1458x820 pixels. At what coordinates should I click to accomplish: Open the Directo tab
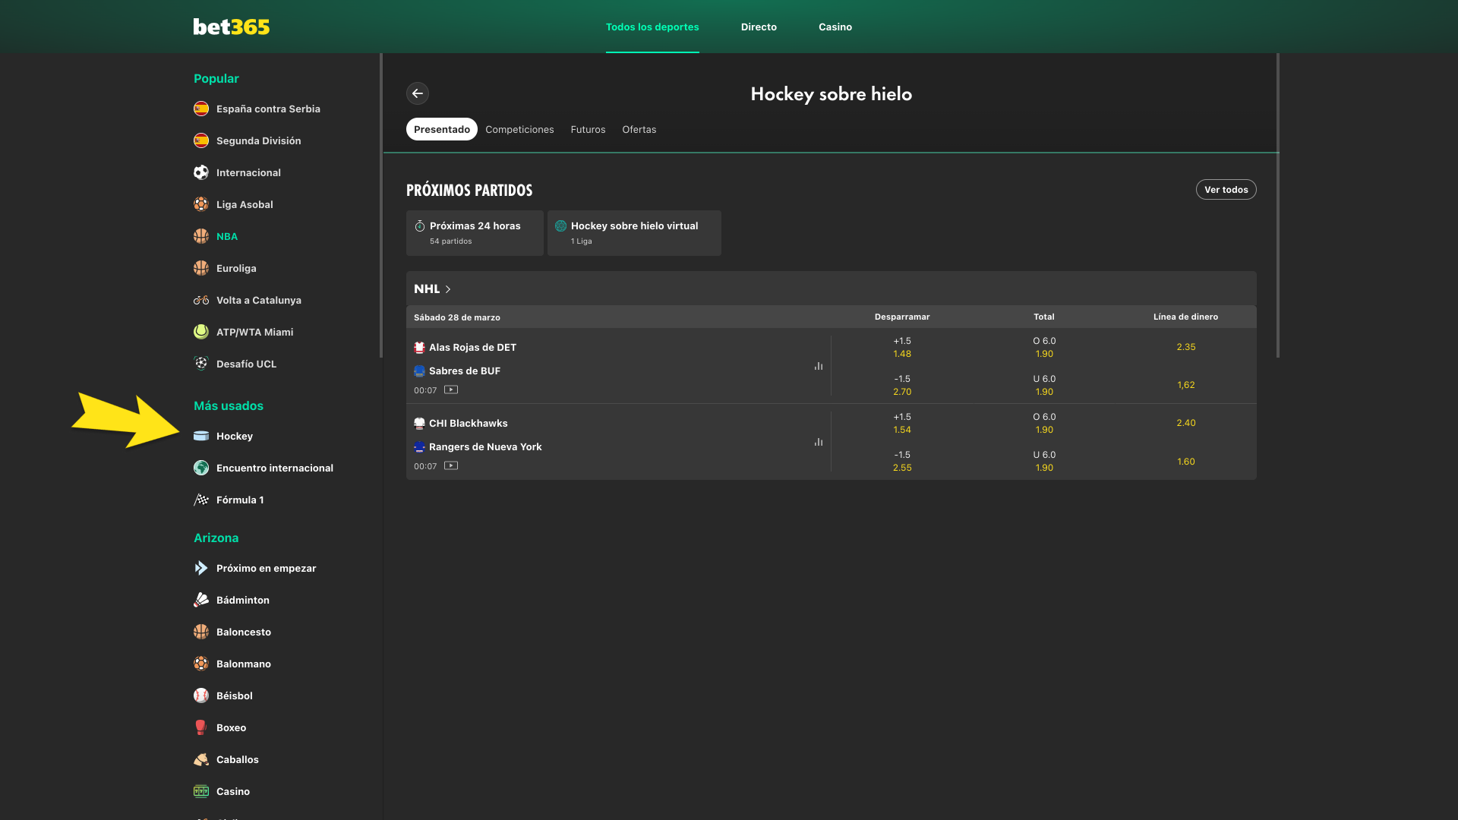tap(759, 27)
